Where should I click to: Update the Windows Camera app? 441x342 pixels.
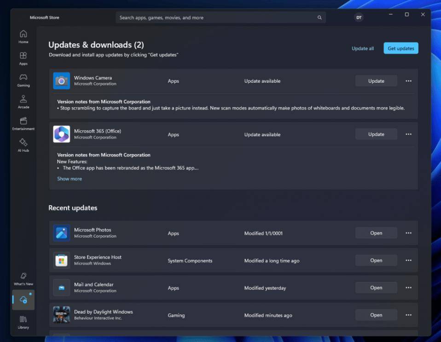376,81
